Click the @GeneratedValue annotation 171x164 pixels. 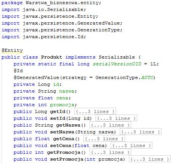tap(36, 77)
